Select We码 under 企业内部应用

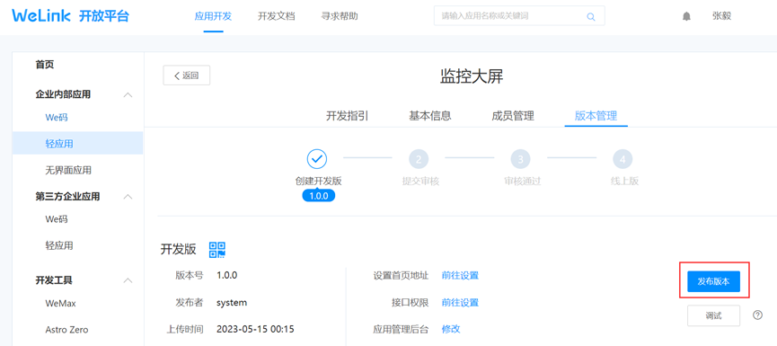[57, 118]
